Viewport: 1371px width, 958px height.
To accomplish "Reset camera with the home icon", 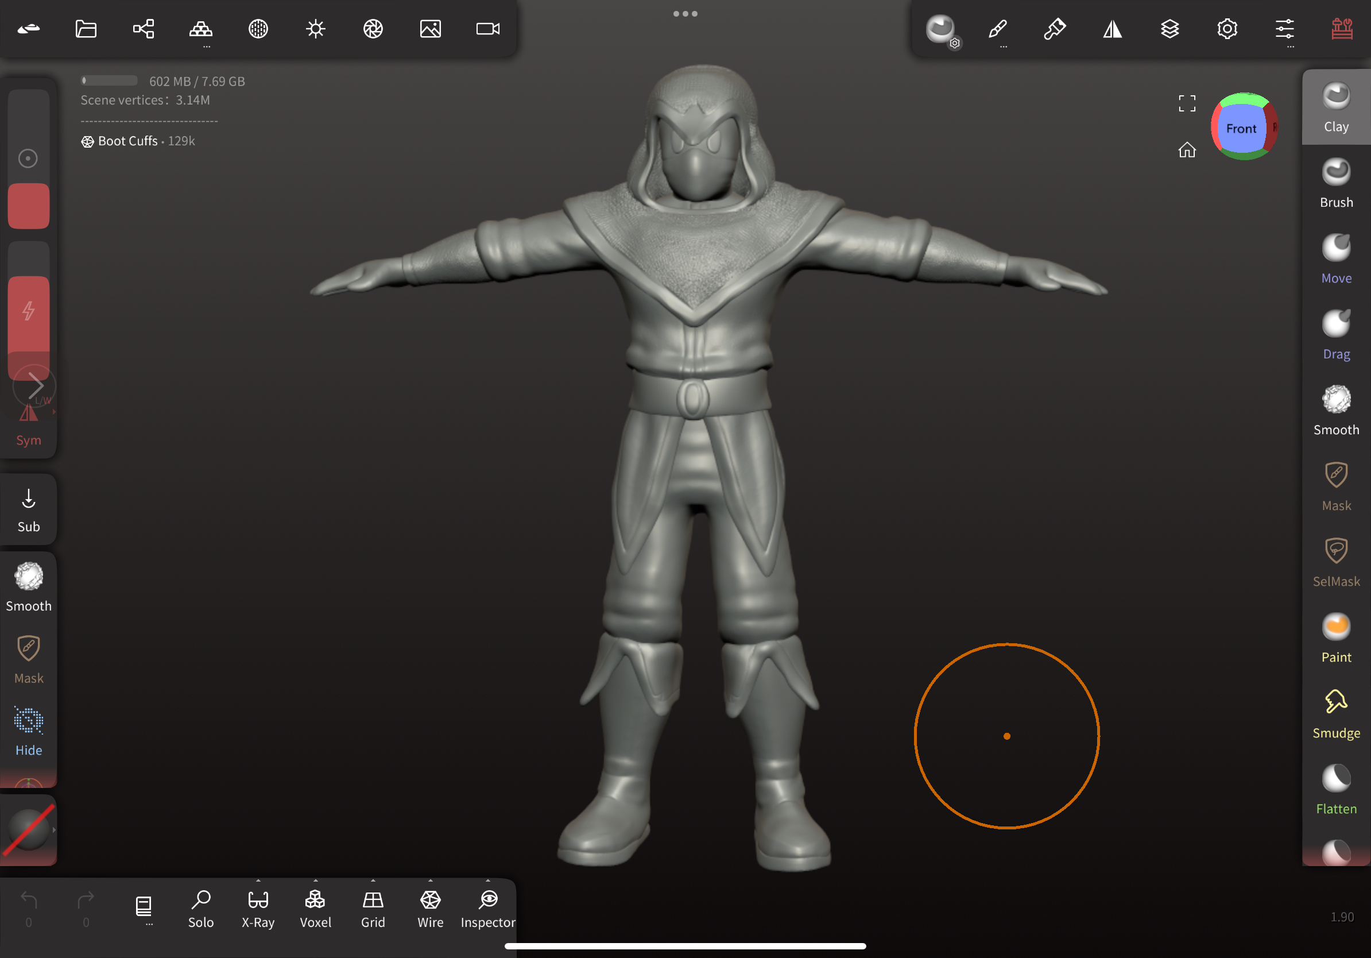I will tap(1187, 149).
